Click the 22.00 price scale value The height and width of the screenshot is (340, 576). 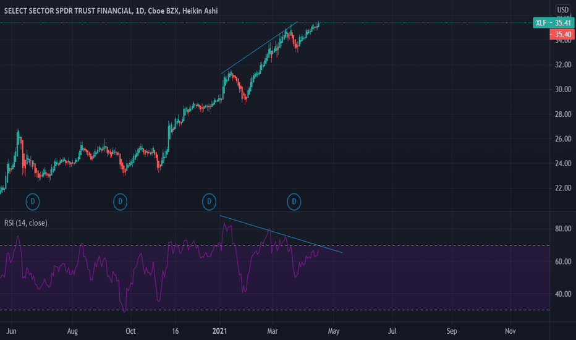click(x=563, y=188)
